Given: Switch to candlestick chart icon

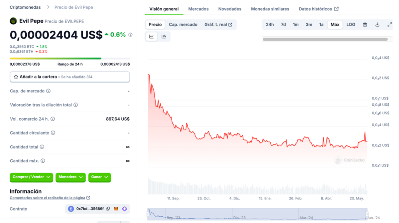Looking at the screenshot, I should (x=164, y=36).
